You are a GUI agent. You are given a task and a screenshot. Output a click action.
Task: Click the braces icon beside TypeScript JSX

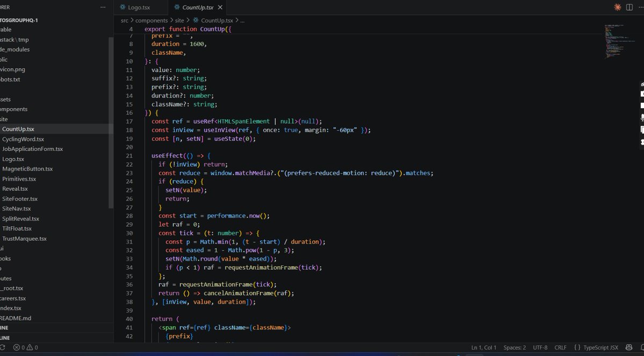coord(577,347)
